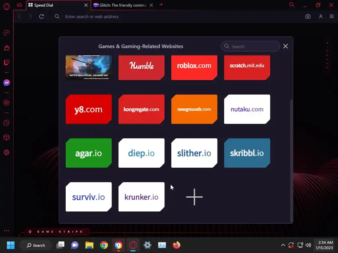Add a new tab
Viewport: 338px width, 253px height.
pyautogui.click(x=161, y=5)
